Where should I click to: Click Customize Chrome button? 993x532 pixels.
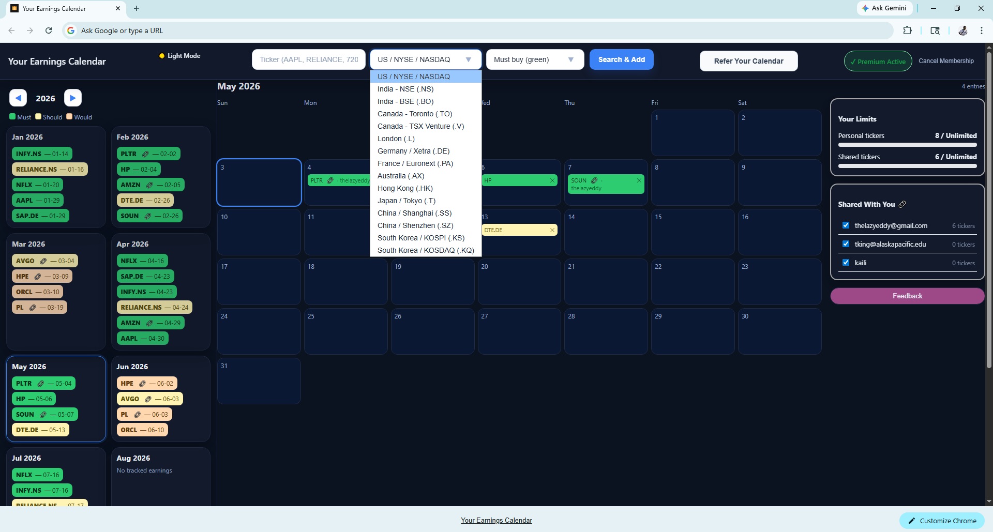[942, 521]
